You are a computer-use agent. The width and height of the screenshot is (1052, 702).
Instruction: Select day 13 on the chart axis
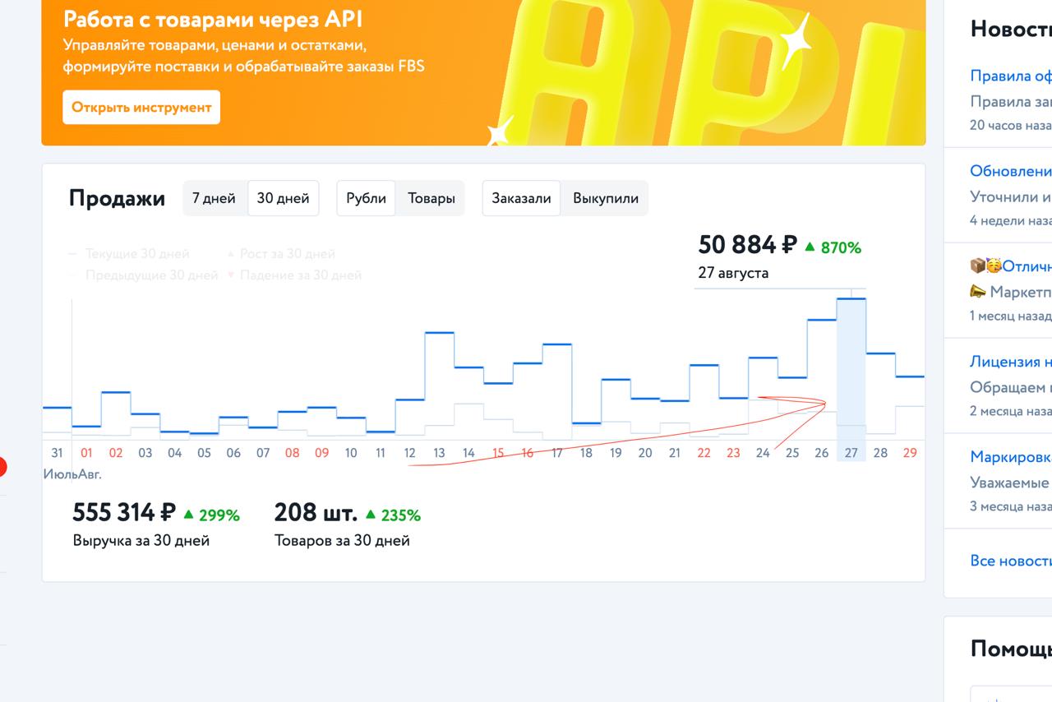(x=439, y=452)
